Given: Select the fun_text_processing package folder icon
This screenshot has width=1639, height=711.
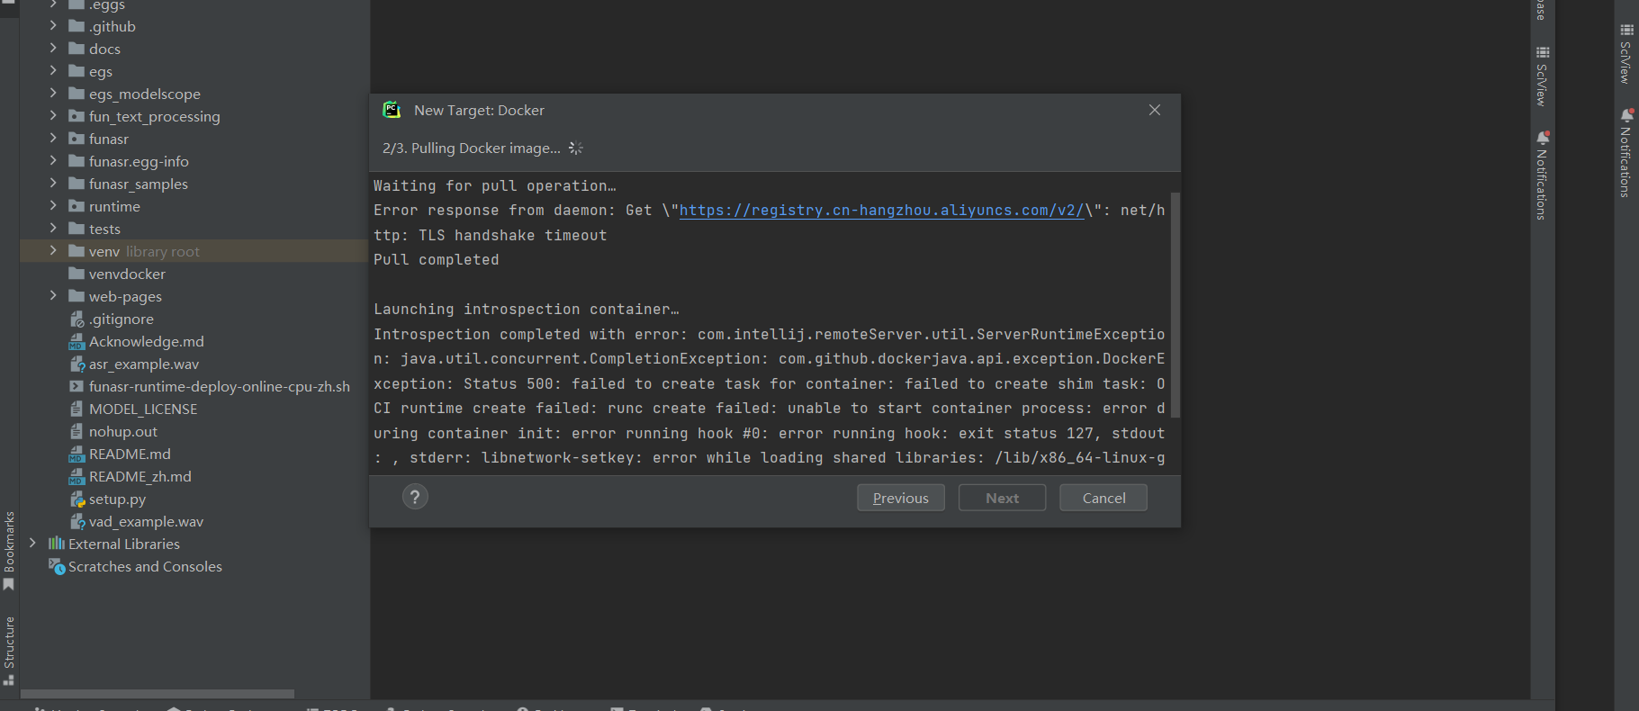Looking at the screenshot, I should click(77, 116).
